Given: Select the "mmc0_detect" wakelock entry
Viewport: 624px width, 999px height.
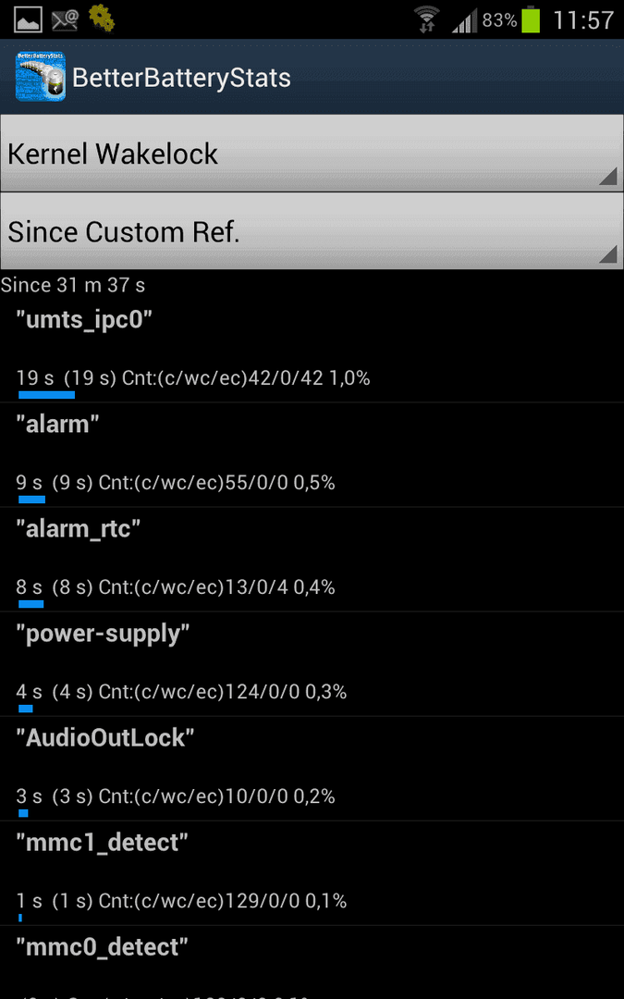Looking at the screenshot, I should (312, 963).
